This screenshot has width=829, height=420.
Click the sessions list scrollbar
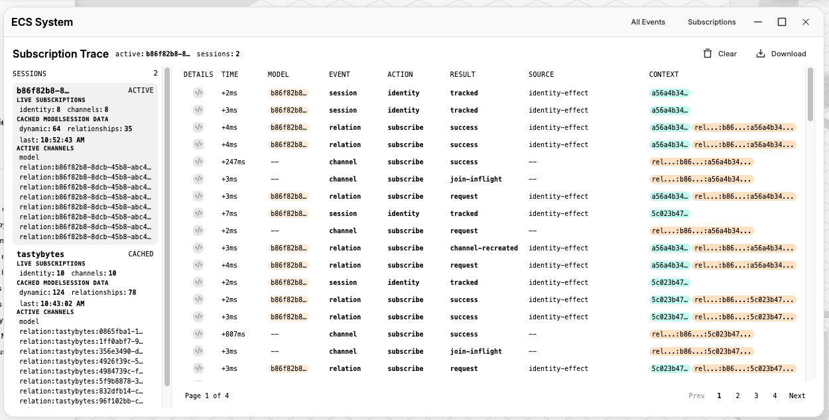(x=167, y=225)
